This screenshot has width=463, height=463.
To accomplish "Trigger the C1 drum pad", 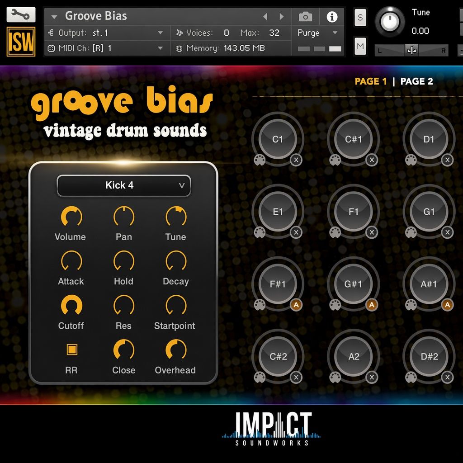I will [x=278, y=139].
